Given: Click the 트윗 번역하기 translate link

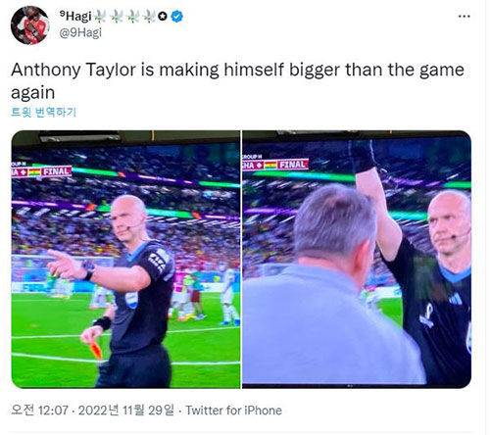Looking at the screenshot, I should point(43,112).
